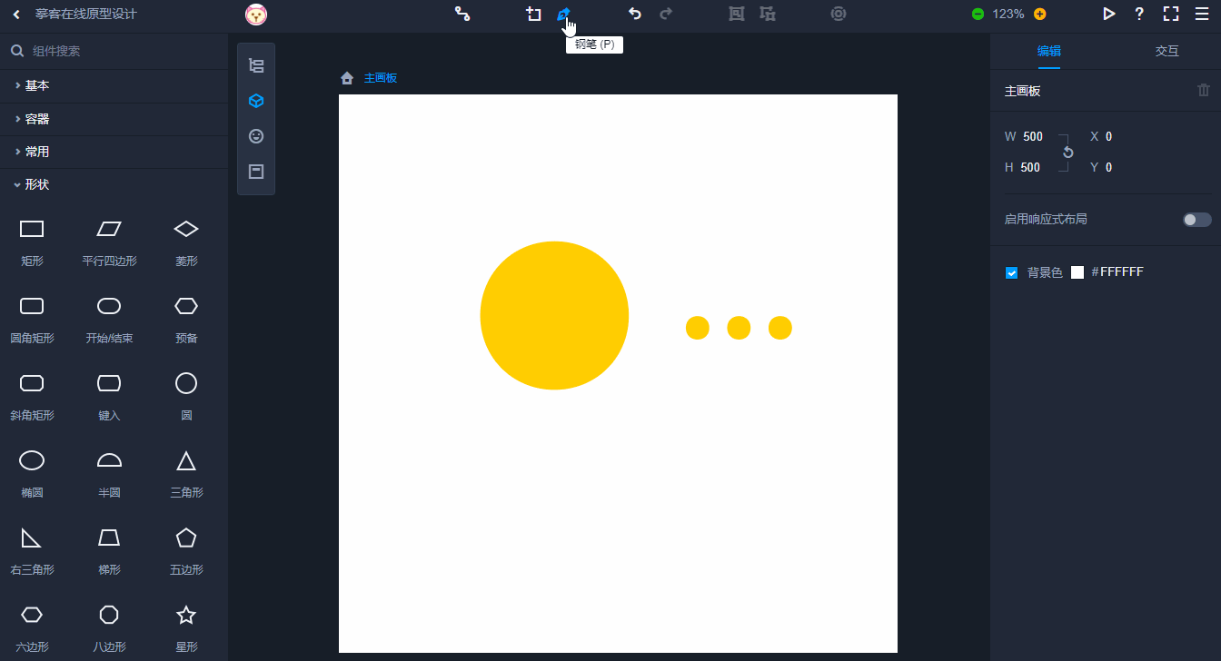Viewport: 1221px width, 661px height.
Task: Toggle responsive layout switch (启用响应式布局)
Action: (x=1196, y=220)
